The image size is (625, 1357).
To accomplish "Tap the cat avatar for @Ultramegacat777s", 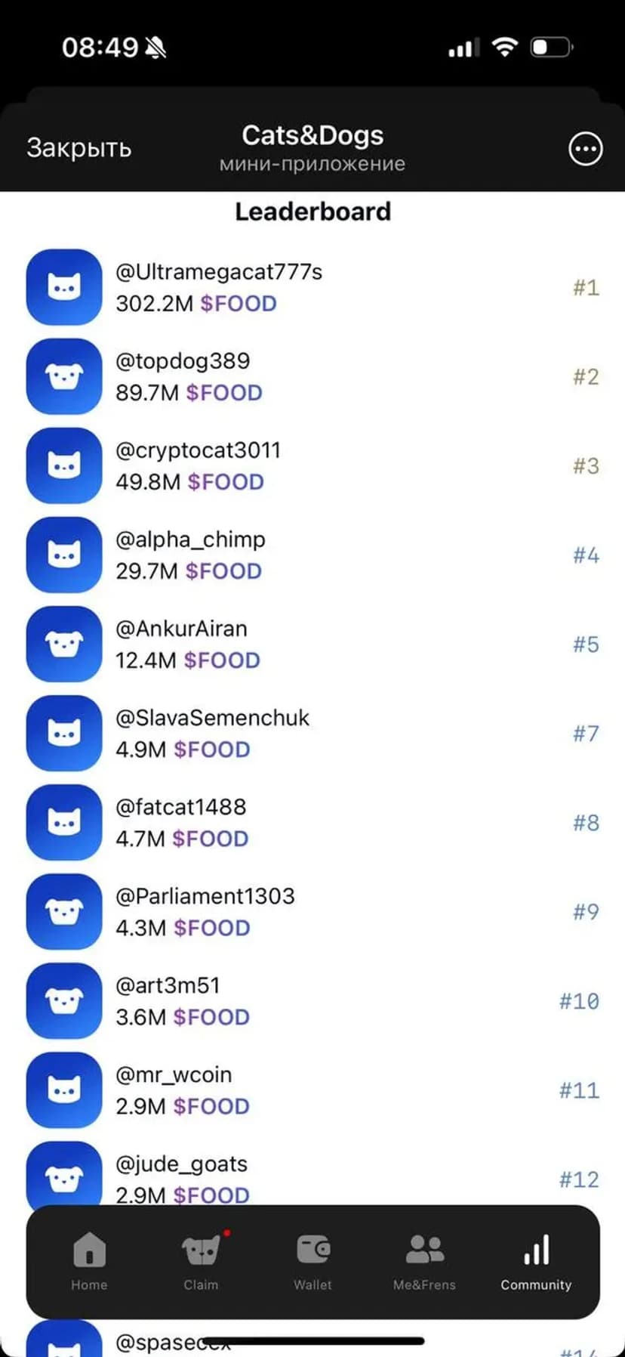I will click(x=64, y=287).
